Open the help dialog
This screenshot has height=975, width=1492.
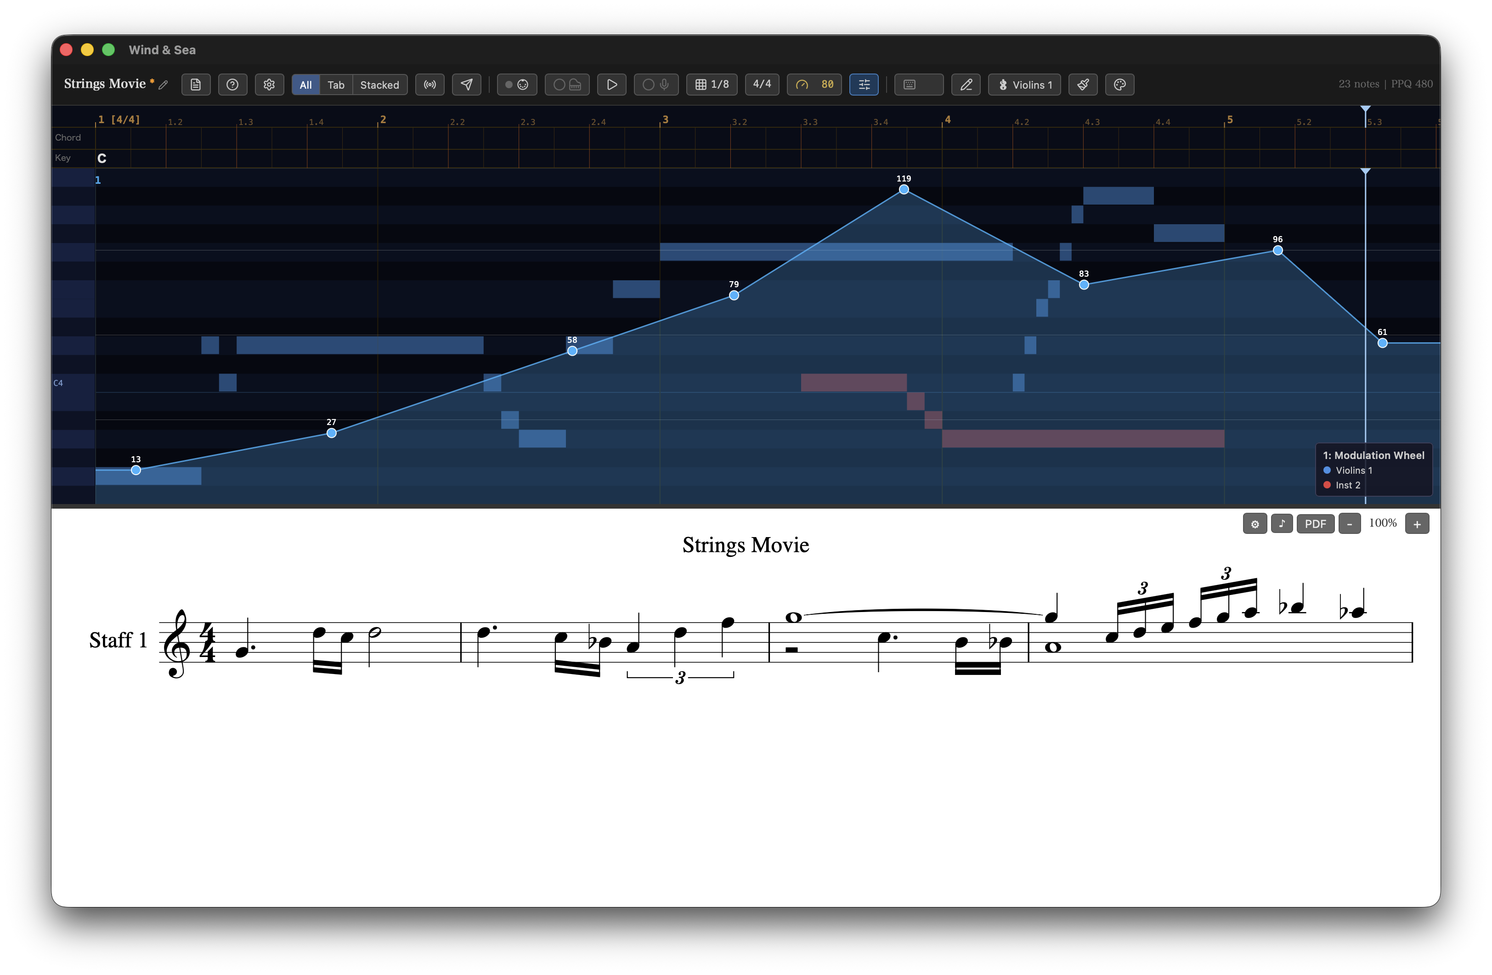(x=232, y=85)
